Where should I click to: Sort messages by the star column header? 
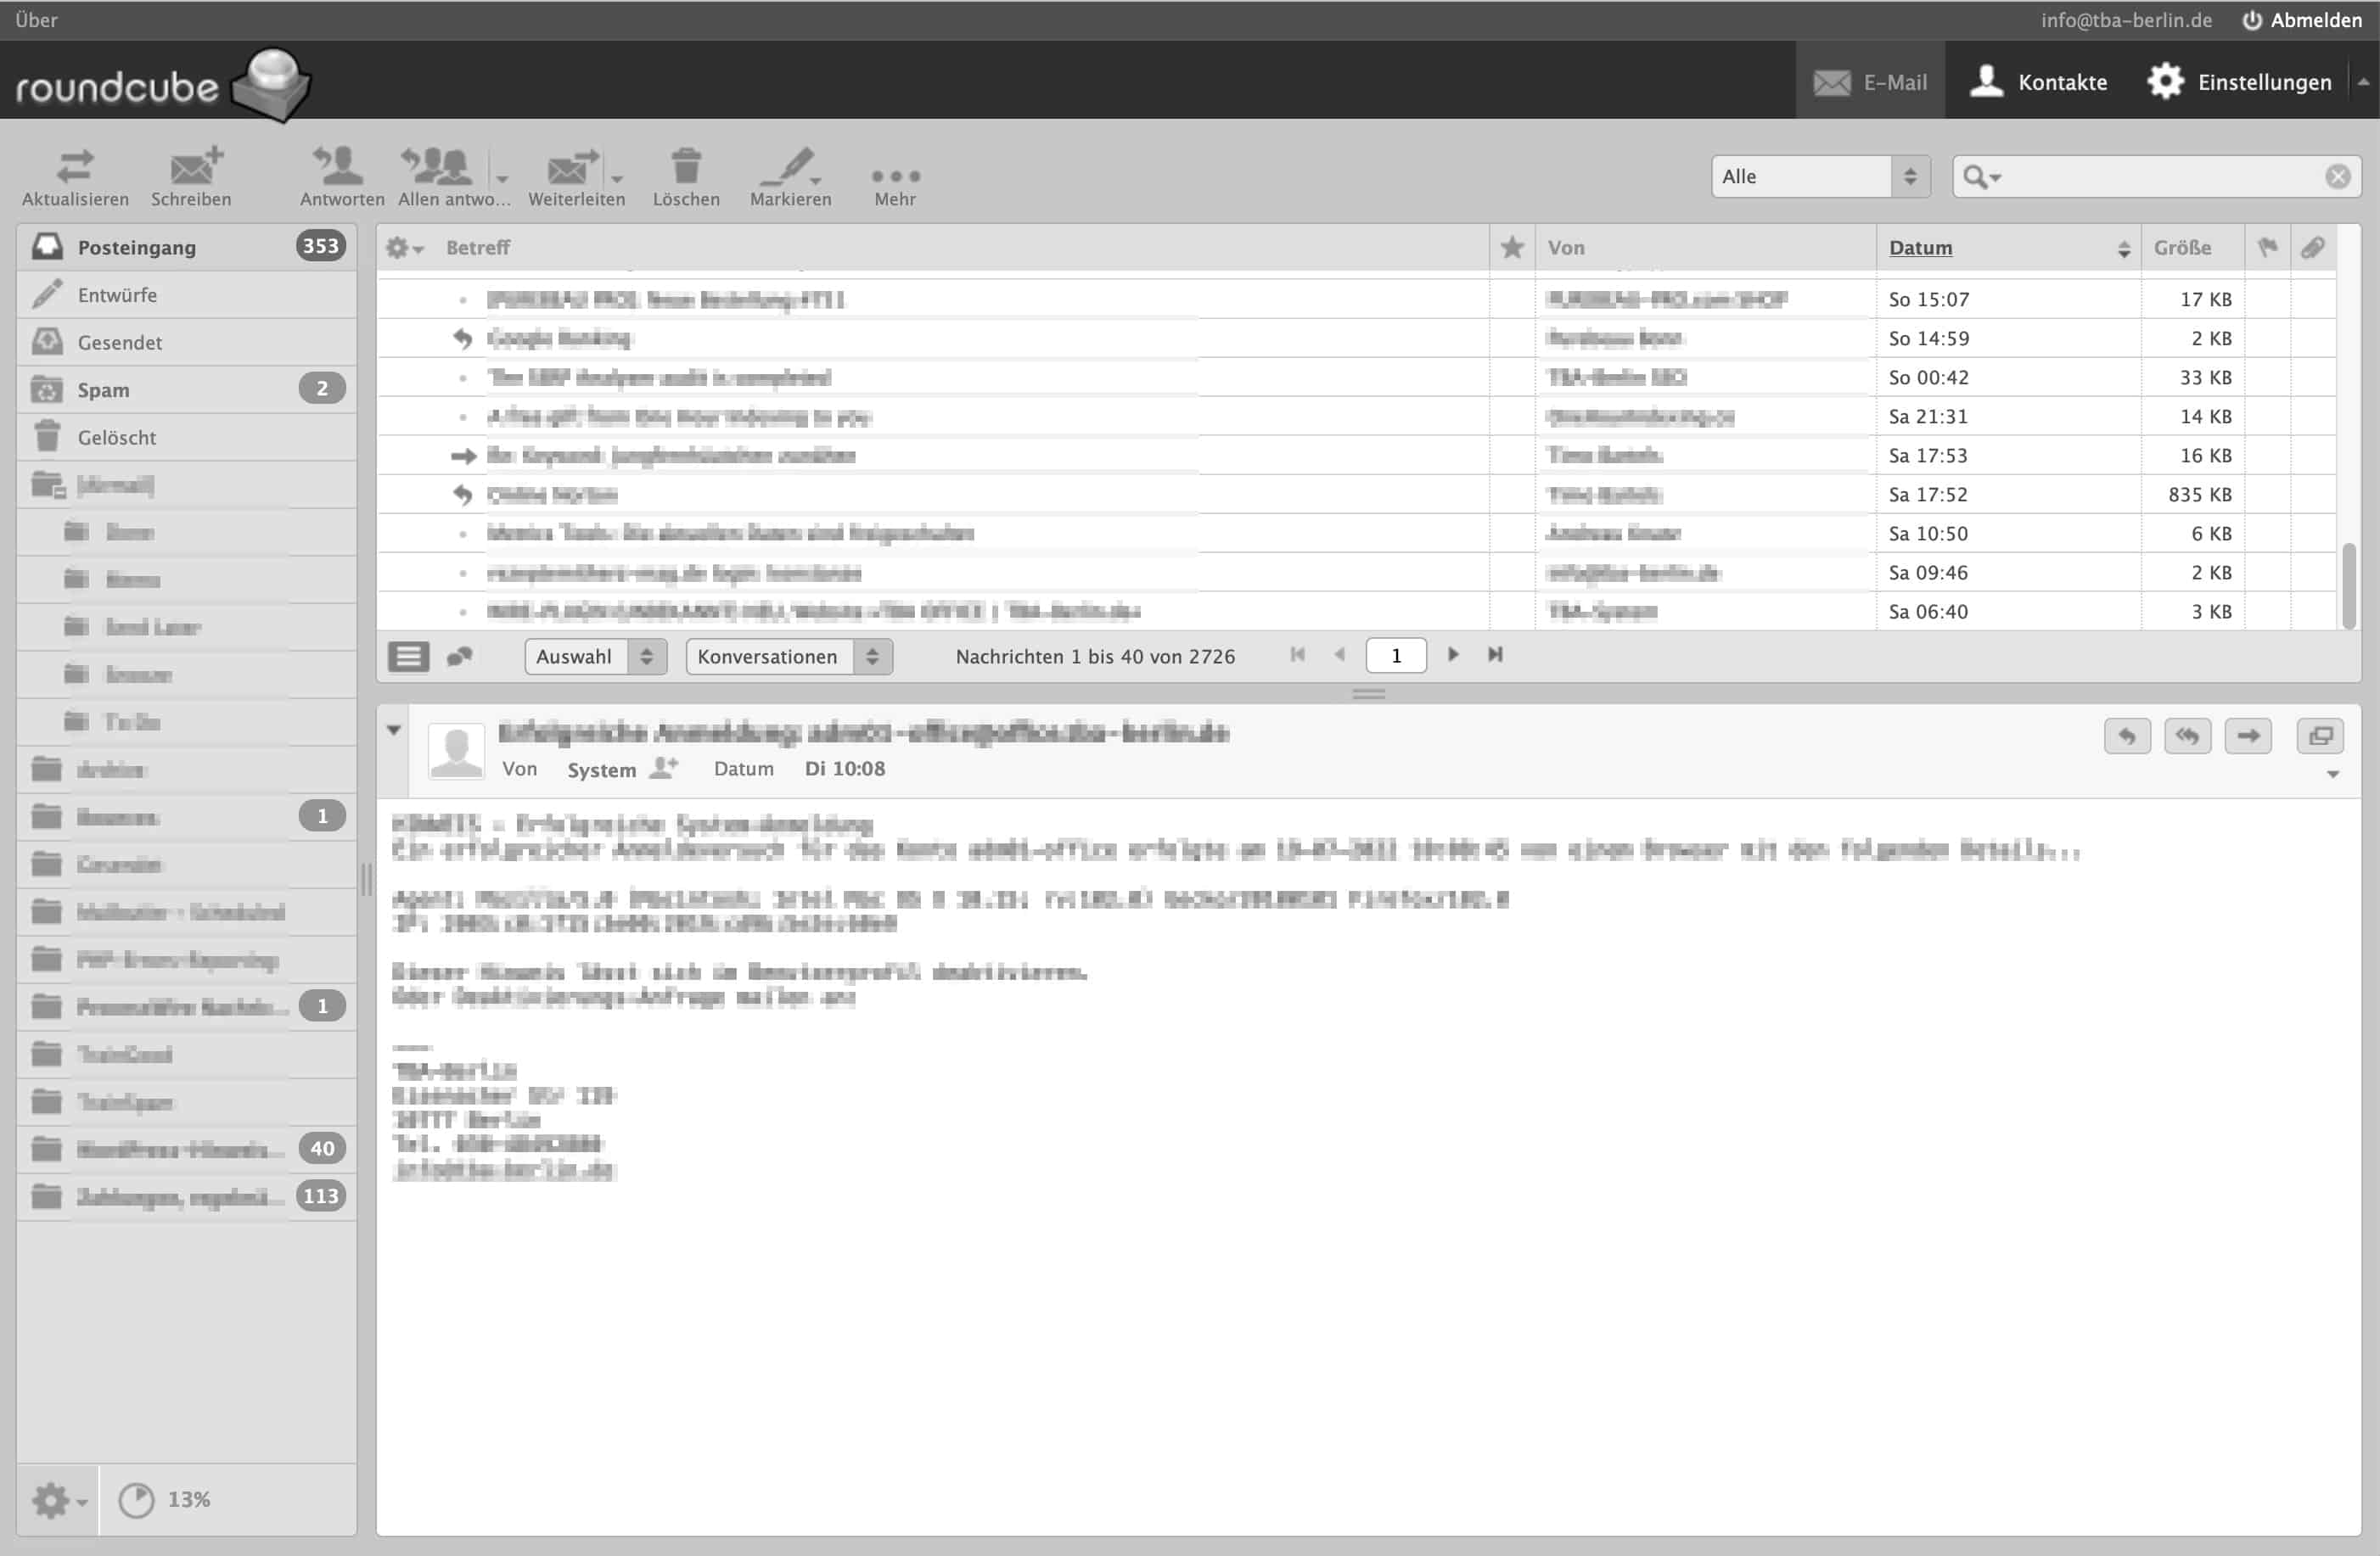click(1512, 247)
